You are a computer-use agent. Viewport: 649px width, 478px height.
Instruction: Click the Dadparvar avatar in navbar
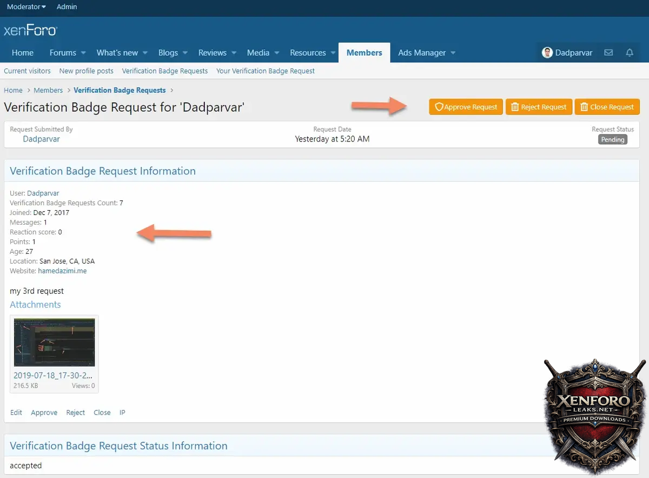(x=547, y=53)
